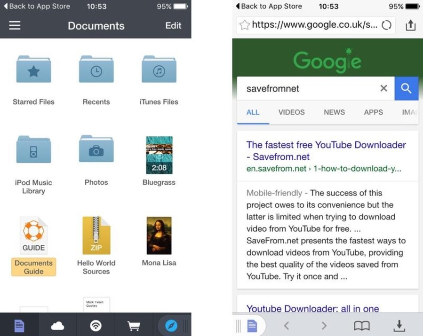423x336 pixels.
Task: Click the Mobile-friendly result snippet text
Action: coord(326,234)
